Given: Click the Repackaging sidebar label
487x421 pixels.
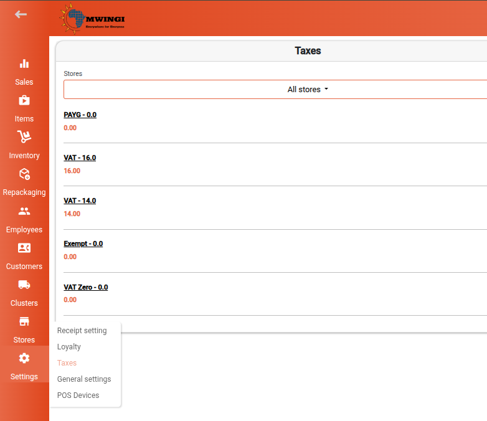Looking at the screenshot, I should (x=24, y=192).
